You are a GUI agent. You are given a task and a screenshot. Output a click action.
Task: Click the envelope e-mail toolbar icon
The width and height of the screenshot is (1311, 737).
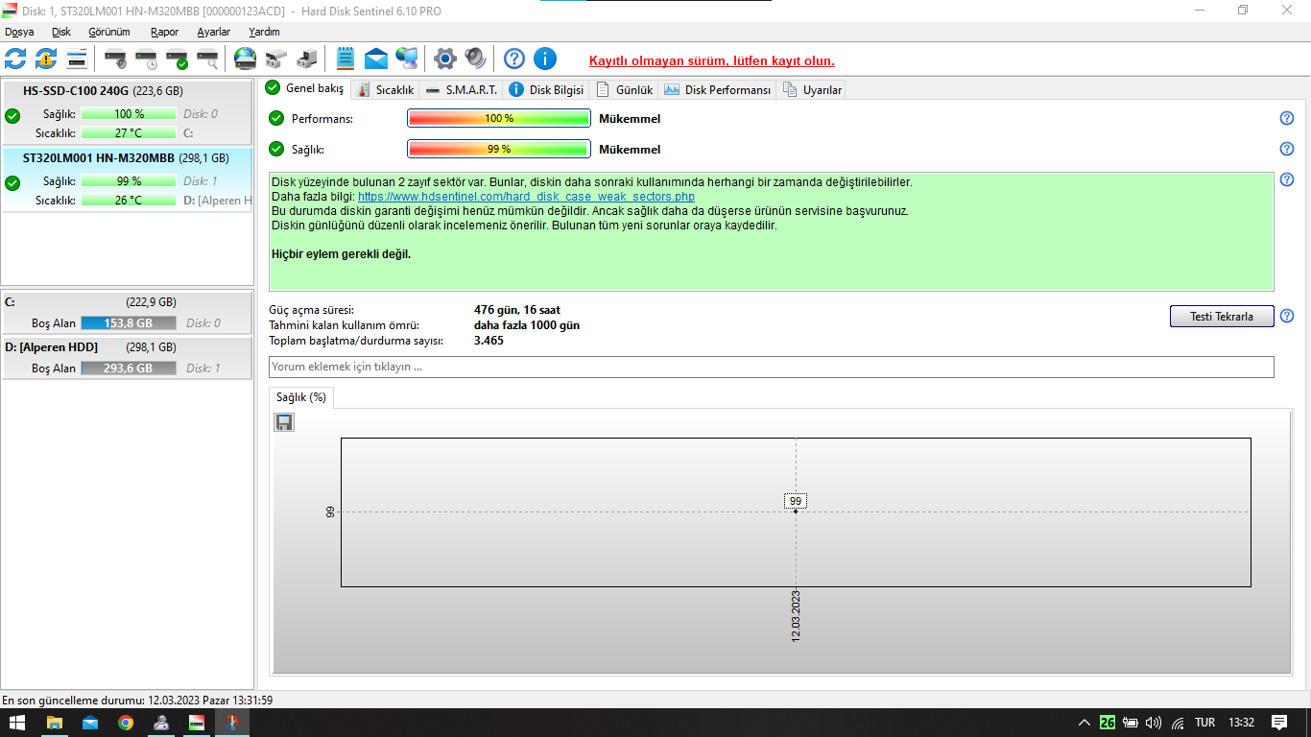click(376, 59)
